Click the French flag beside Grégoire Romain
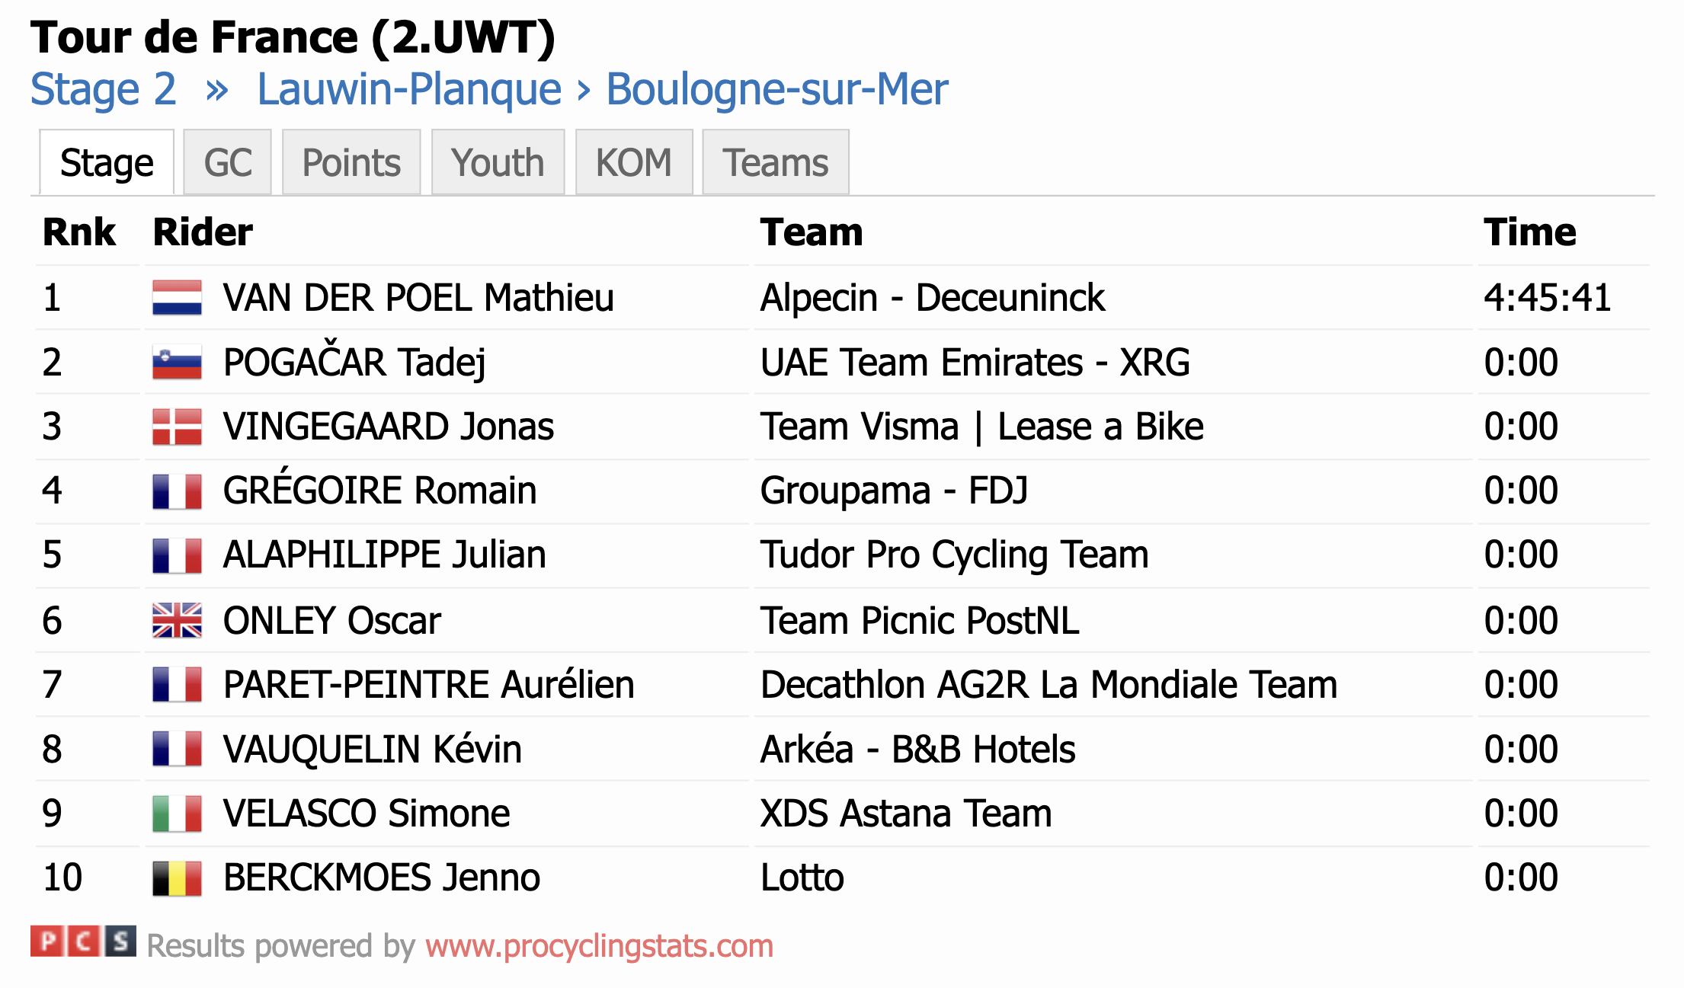 tap(177, 491)
